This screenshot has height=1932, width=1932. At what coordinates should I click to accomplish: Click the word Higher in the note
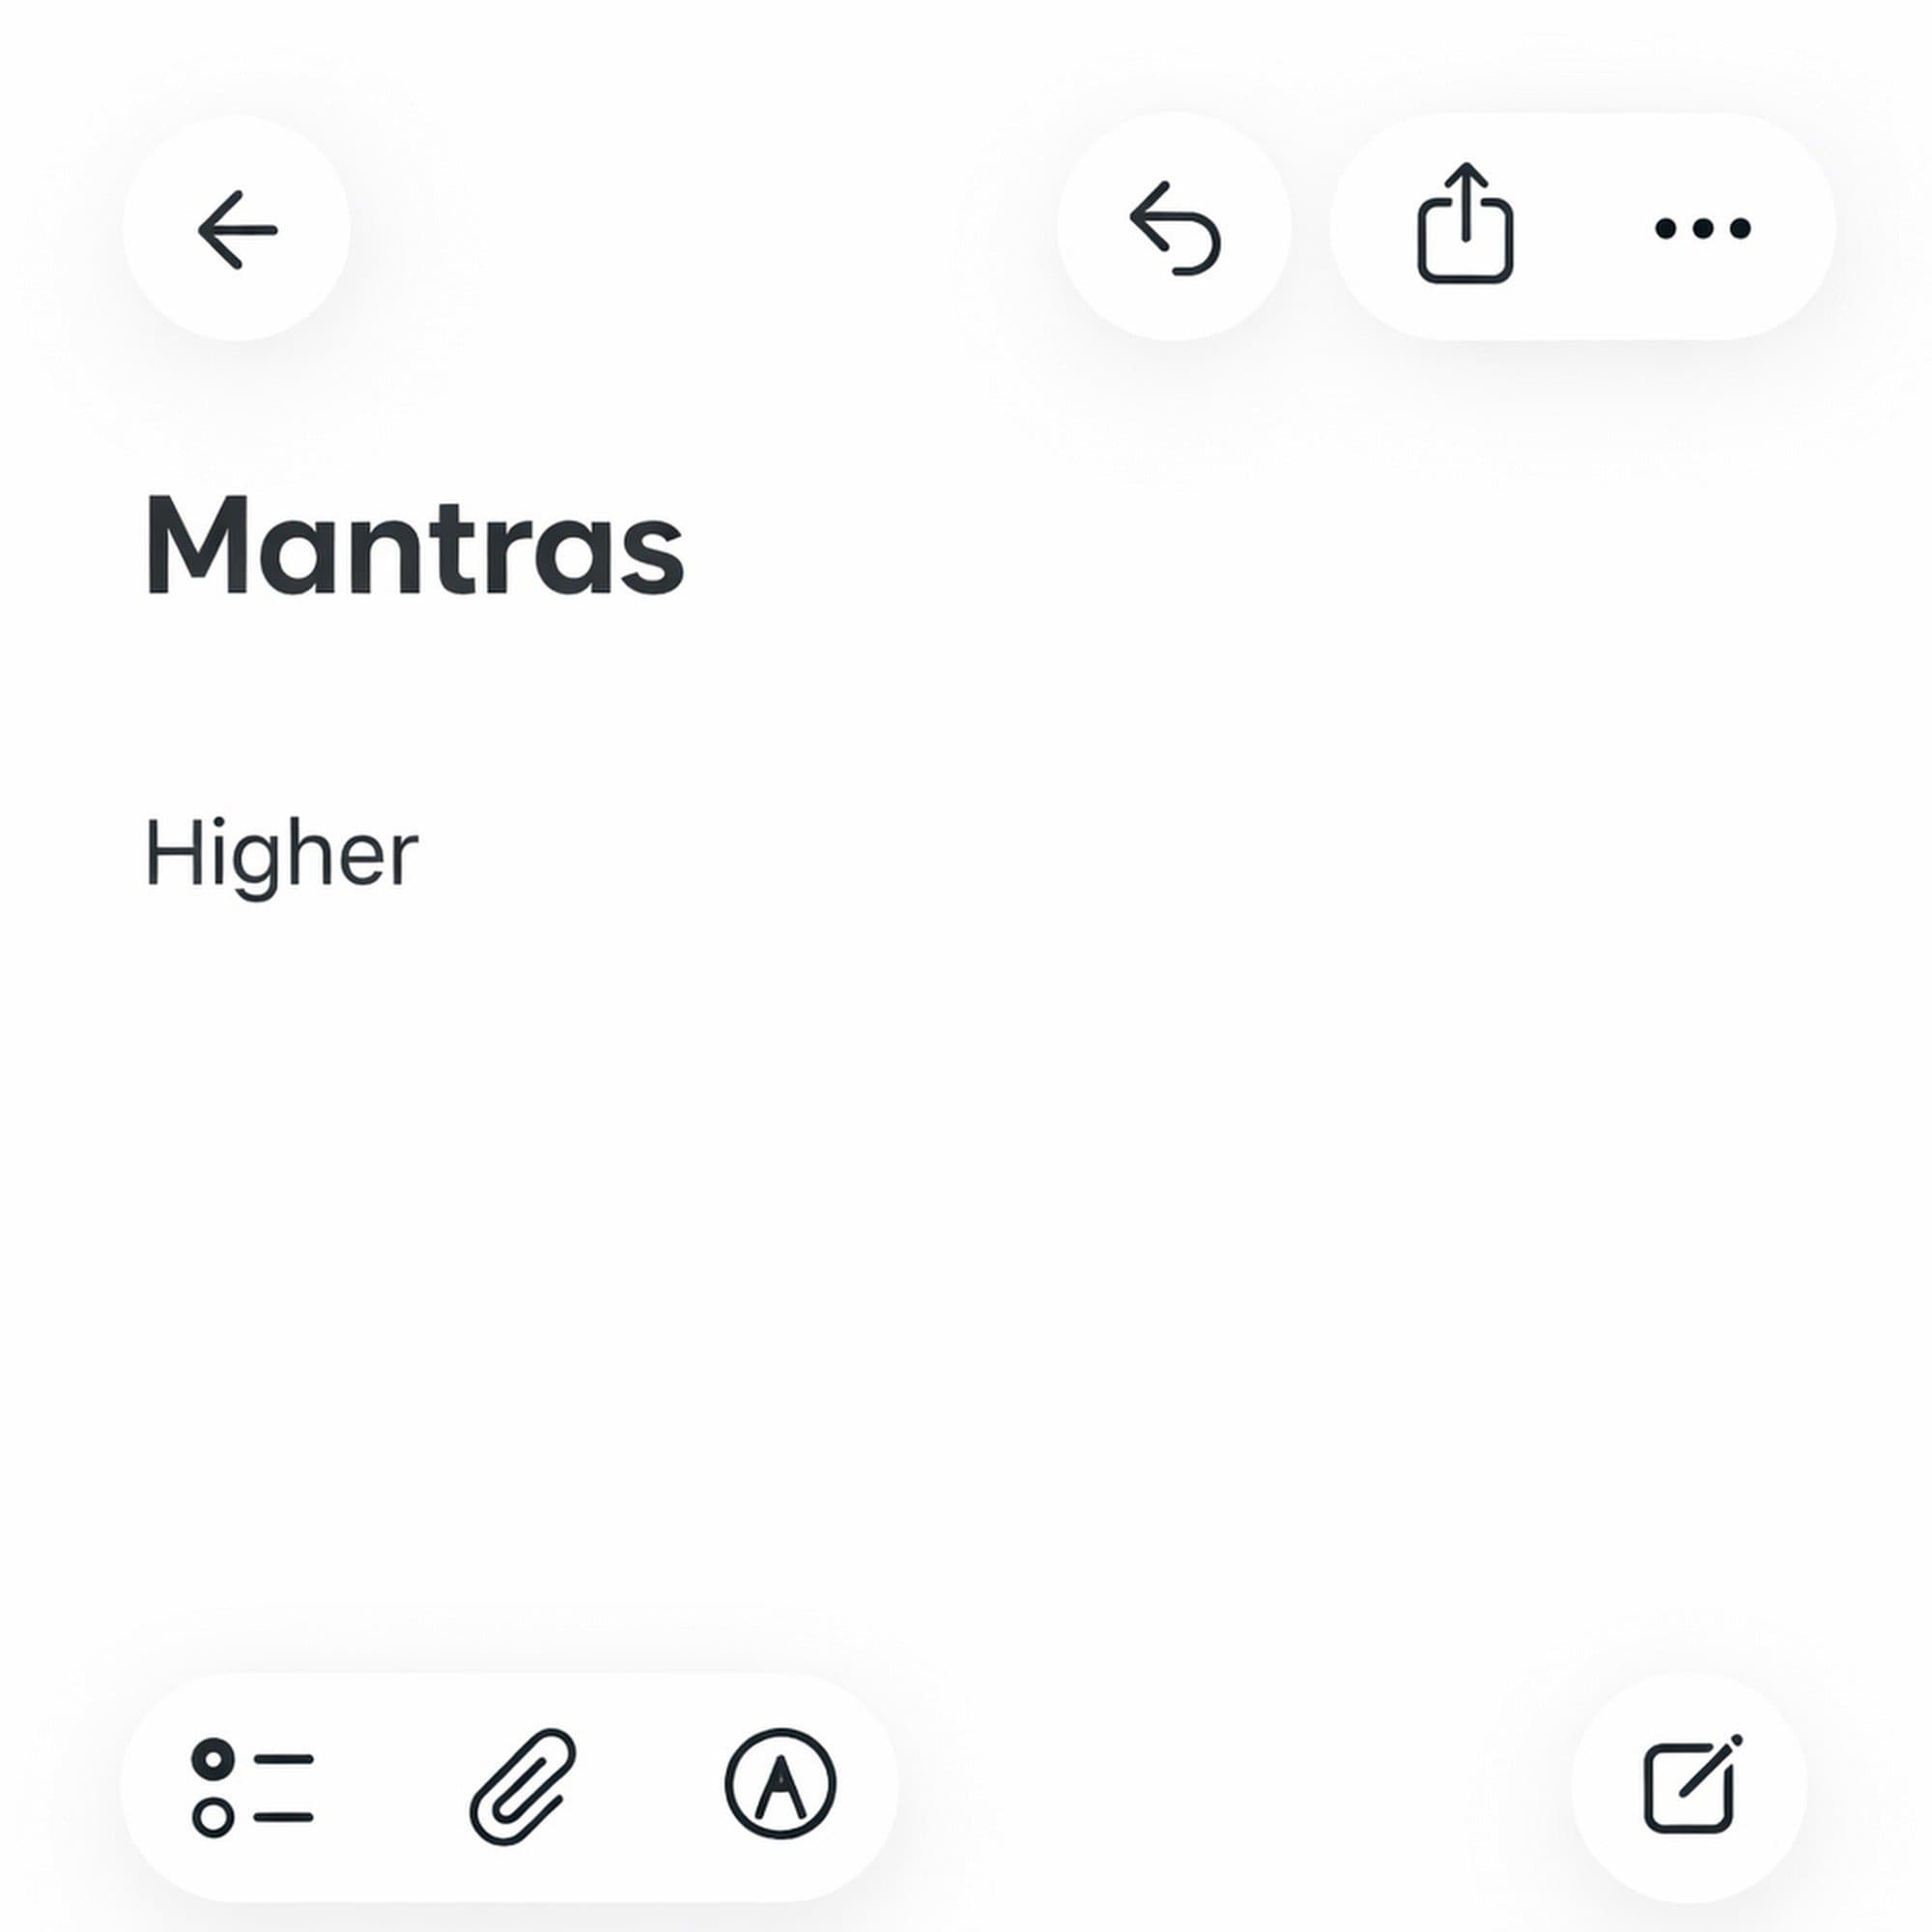(x=281, y=855)
